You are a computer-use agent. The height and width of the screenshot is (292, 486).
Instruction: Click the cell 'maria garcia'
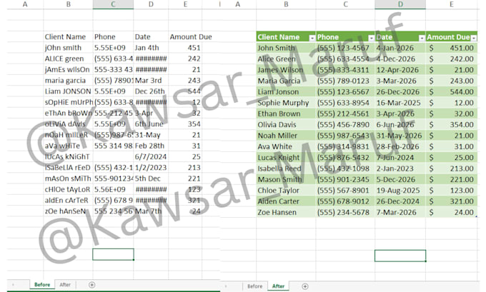click(x=68, y=80)
